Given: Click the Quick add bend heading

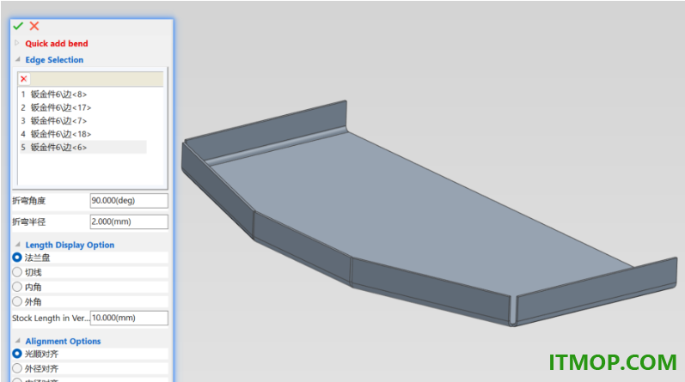Looking at the screenshot, I should pyautogui.click(x=57, y=43).
